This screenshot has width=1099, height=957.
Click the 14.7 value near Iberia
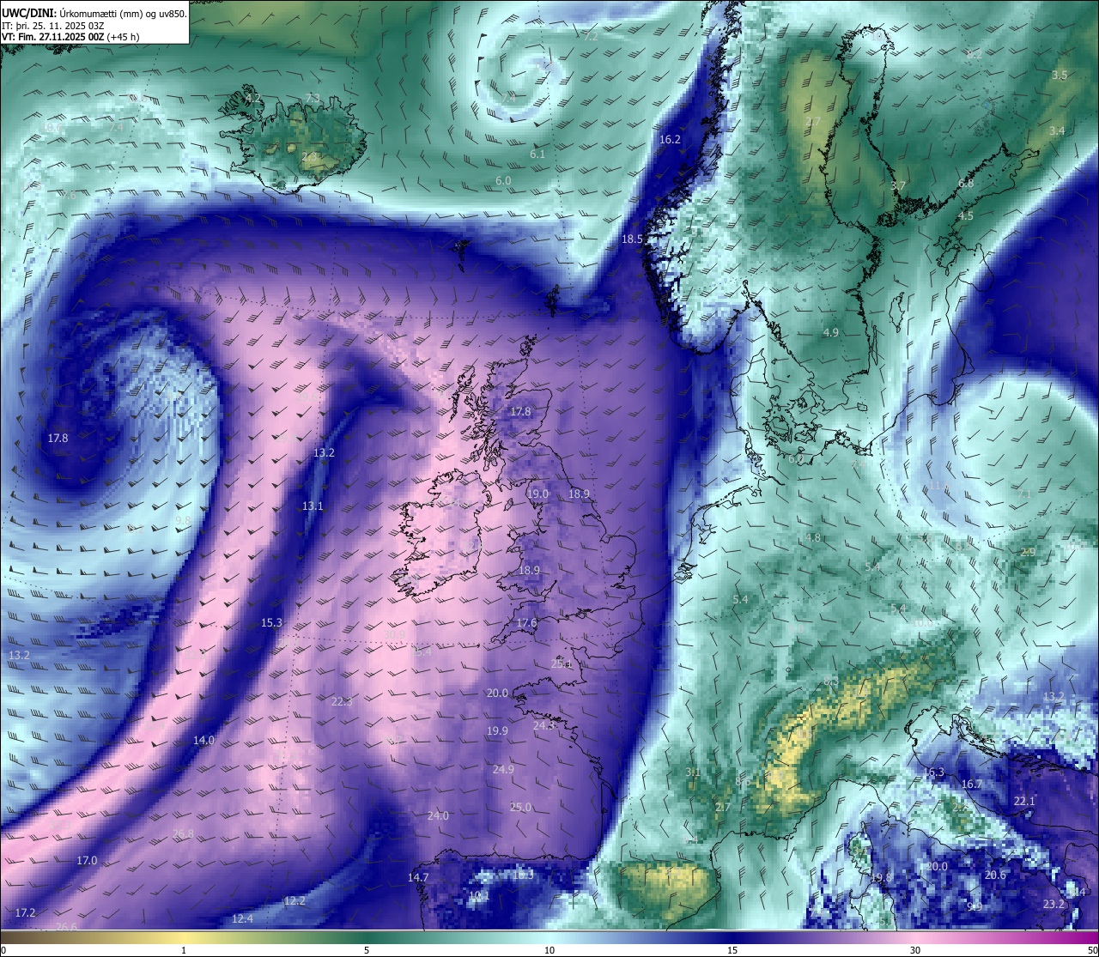(x=418, y=877)
